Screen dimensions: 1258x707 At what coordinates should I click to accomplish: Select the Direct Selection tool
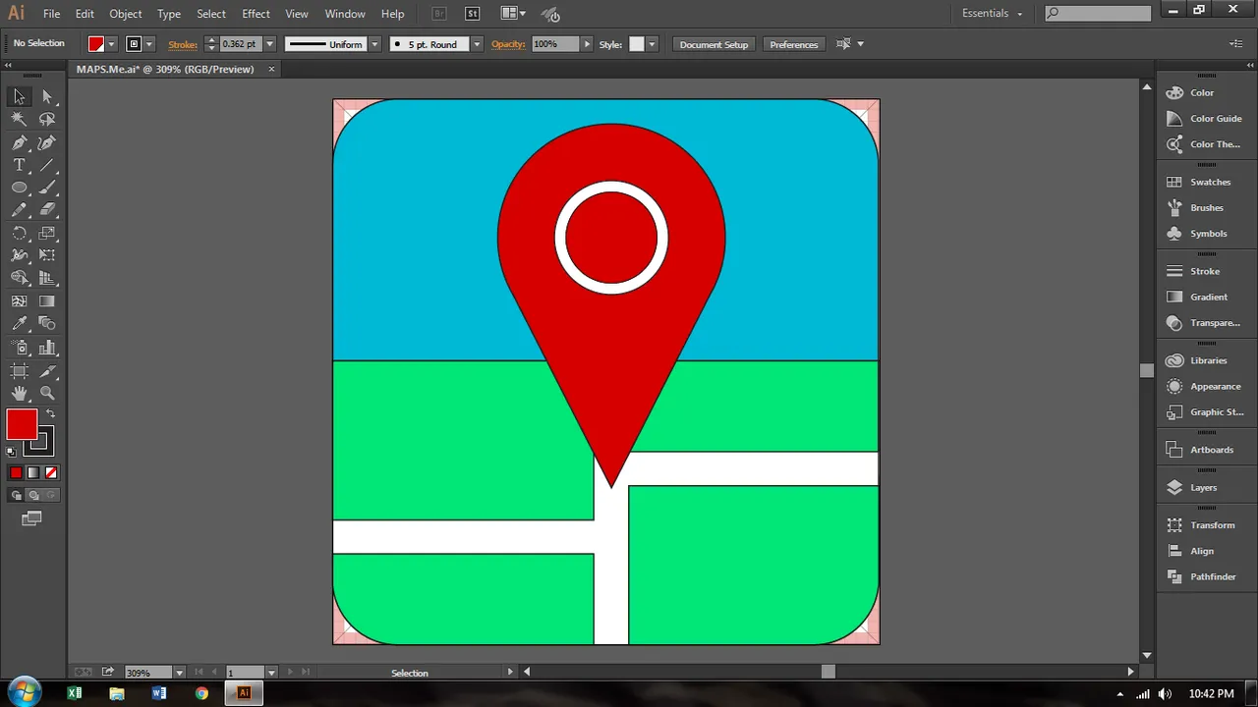pos(47,96)
